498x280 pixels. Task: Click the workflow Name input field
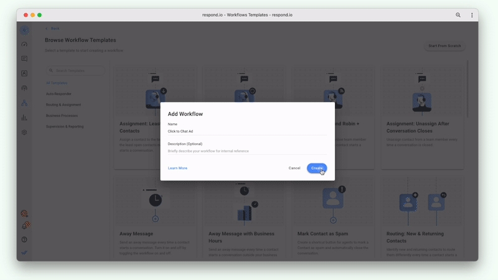247,131
